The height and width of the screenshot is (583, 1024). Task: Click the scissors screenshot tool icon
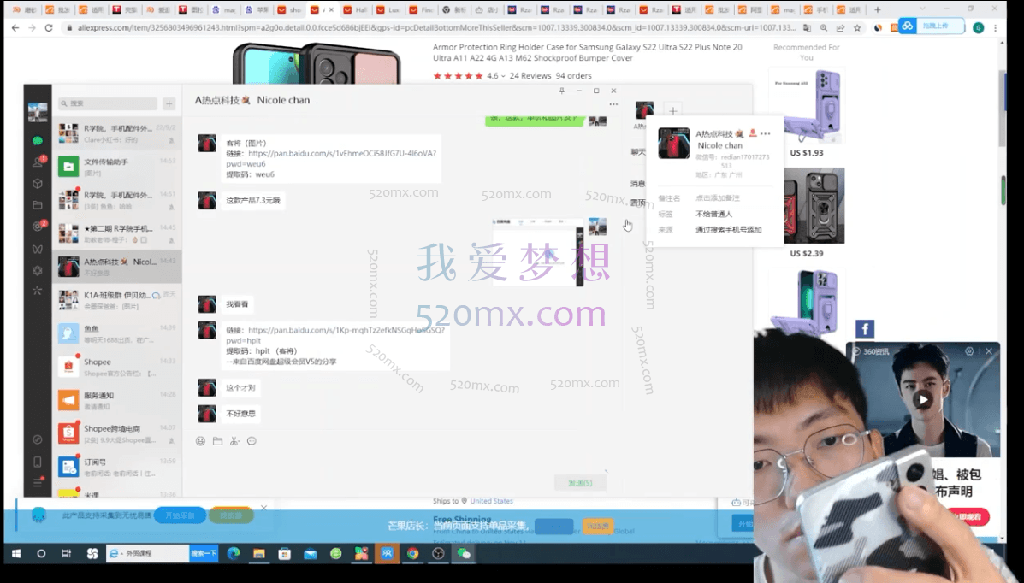click(x=234, y=441)
